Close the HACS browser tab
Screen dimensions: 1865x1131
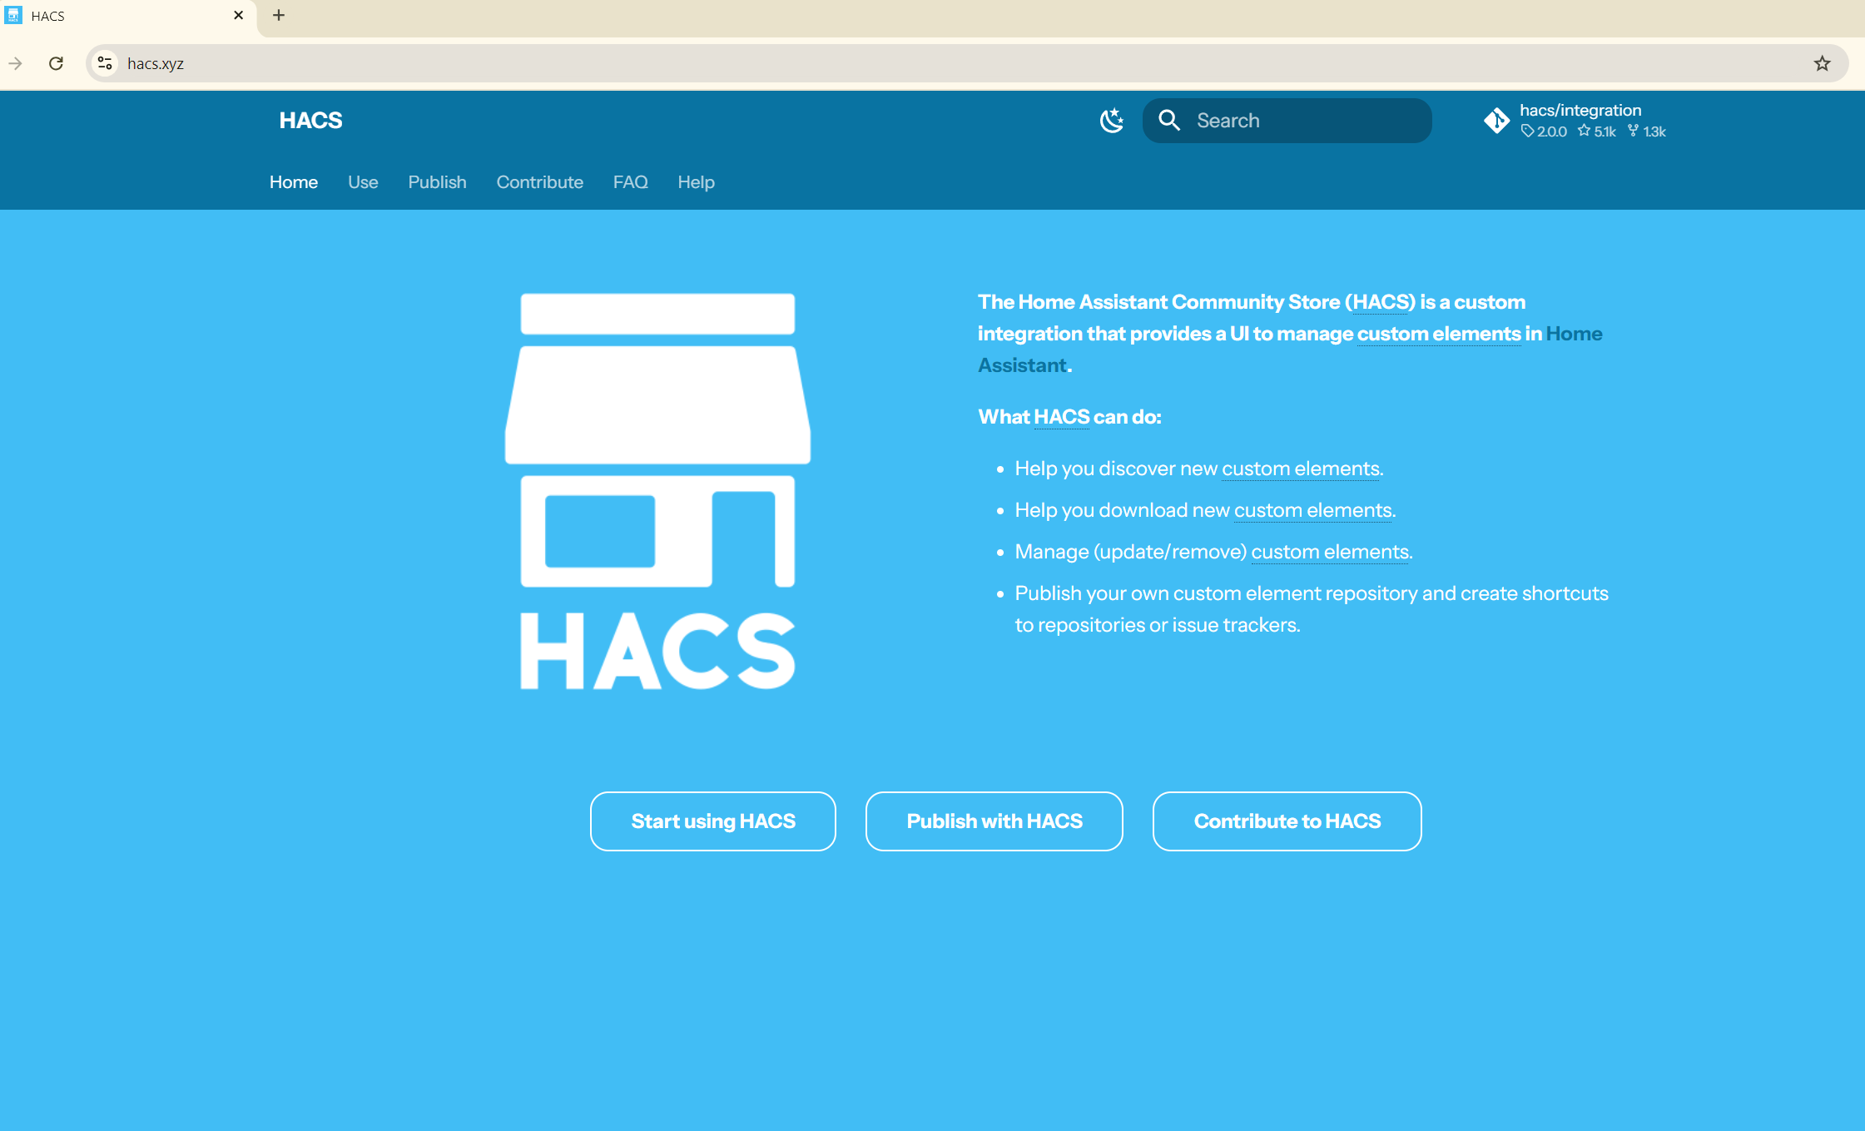[238, 15]
